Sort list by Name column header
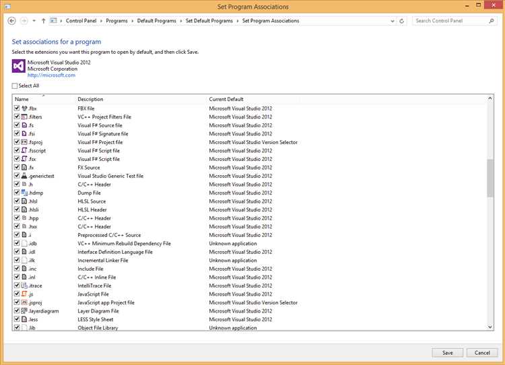This screenshot has height=365, width=505. (x=44, y=99)
